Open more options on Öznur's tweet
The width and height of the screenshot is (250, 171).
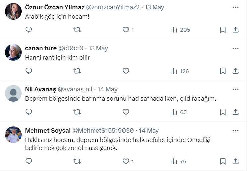pyautogui.click(x=235, y=7)
